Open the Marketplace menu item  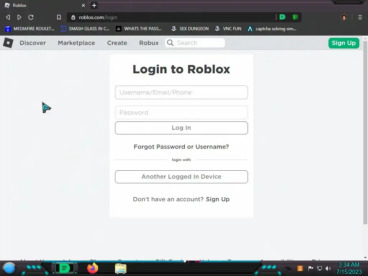77,43
